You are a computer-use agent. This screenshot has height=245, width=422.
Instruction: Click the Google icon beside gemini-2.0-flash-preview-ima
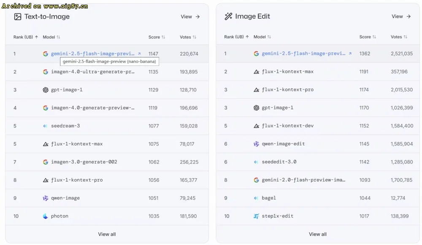tap(256, 180)
